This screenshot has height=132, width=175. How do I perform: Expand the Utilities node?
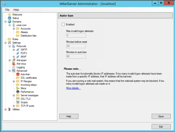coord(6,110)
